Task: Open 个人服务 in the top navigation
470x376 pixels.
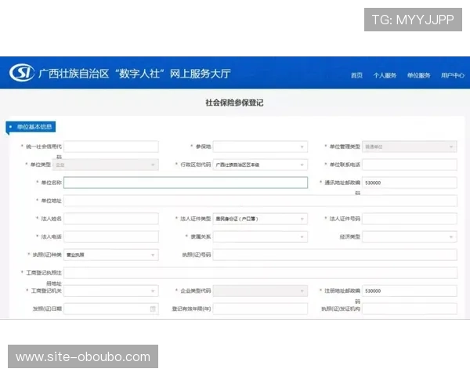Action: tap(385, 75)
